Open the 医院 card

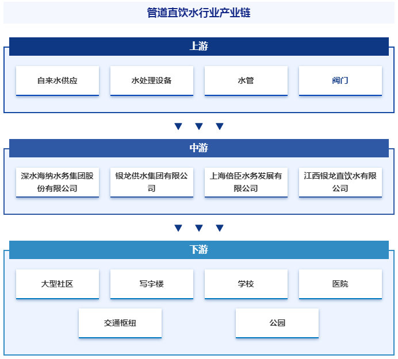coord(340,284)
